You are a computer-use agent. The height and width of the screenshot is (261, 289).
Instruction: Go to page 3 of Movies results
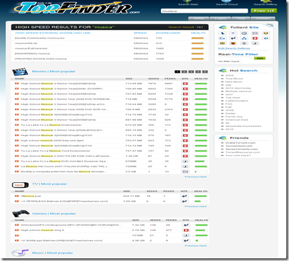(x=191, y=71)
